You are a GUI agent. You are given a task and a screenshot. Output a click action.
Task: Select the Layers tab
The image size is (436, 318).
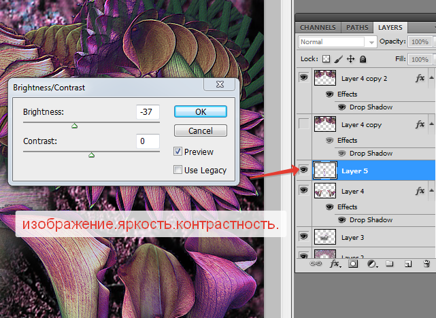(x=390, y=27)
